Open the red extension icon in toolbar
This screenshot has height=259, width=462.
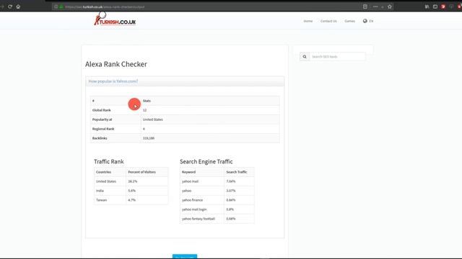443,6
